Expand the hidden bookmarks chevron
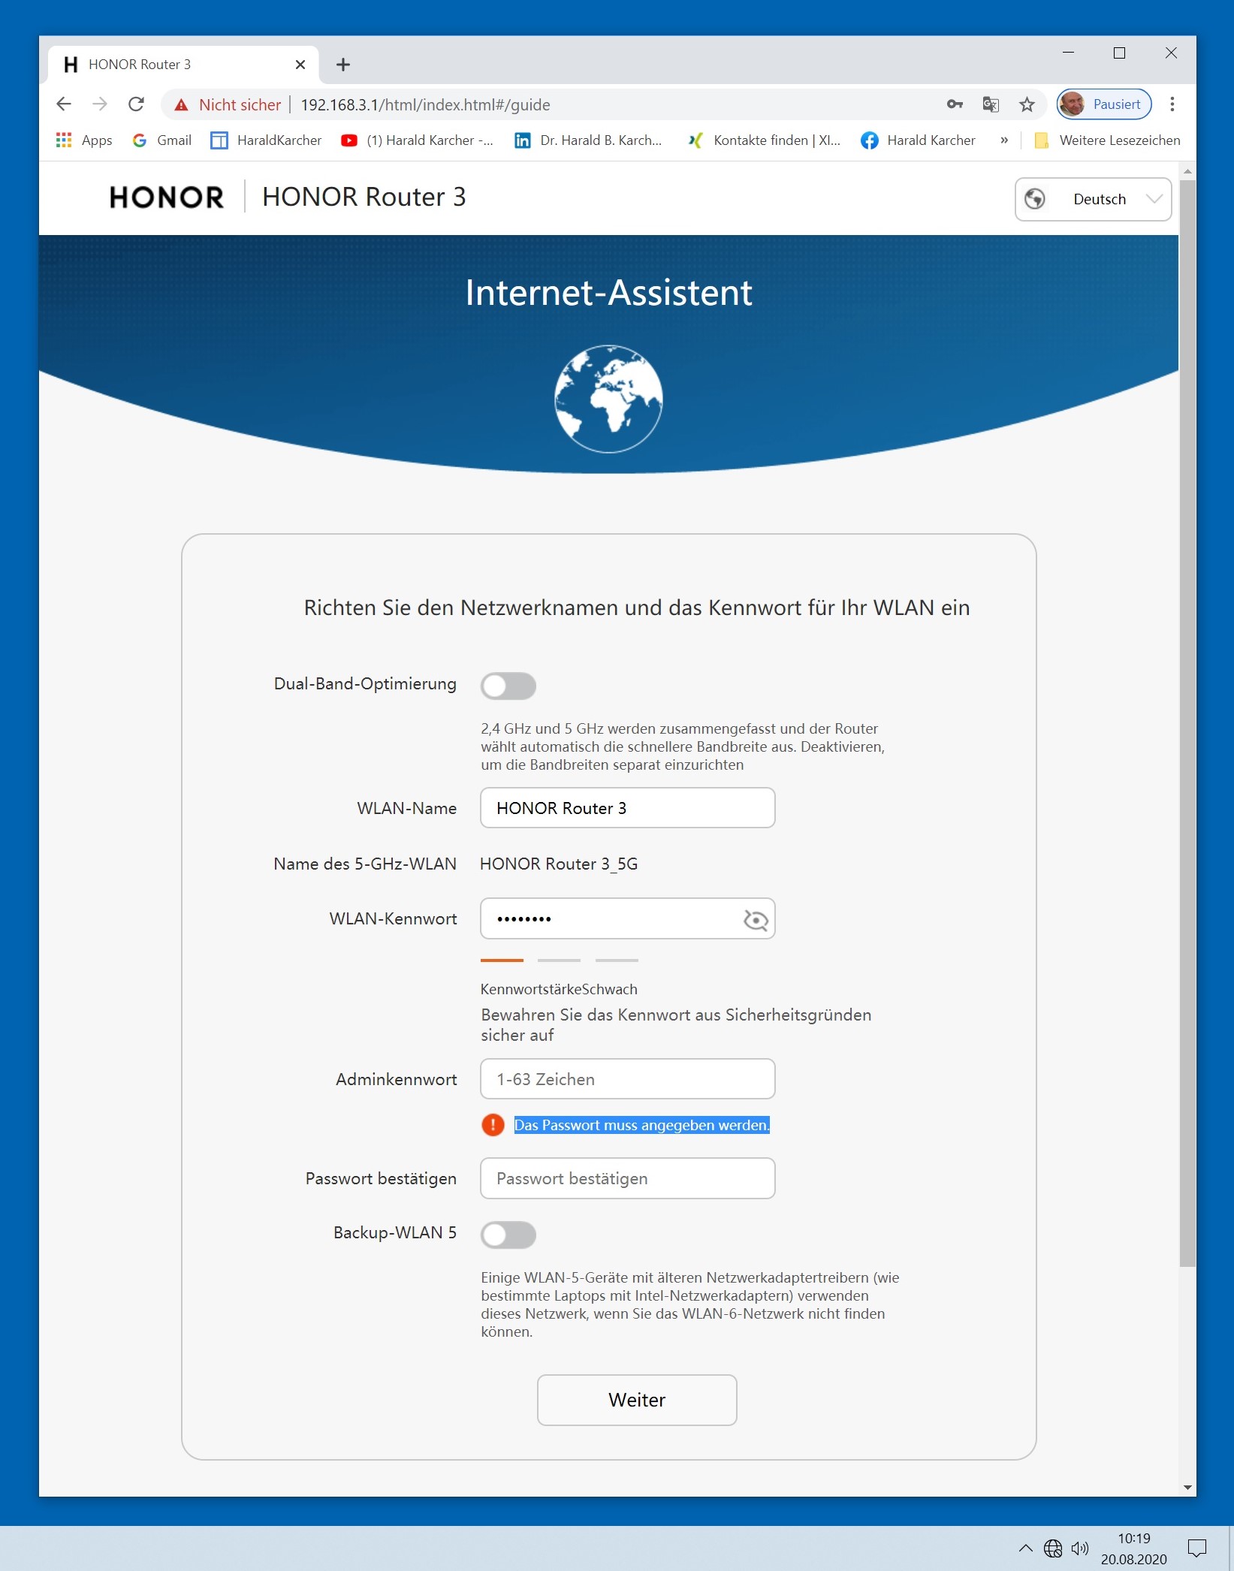Screen dimensions: 1234x1571 1004,140
